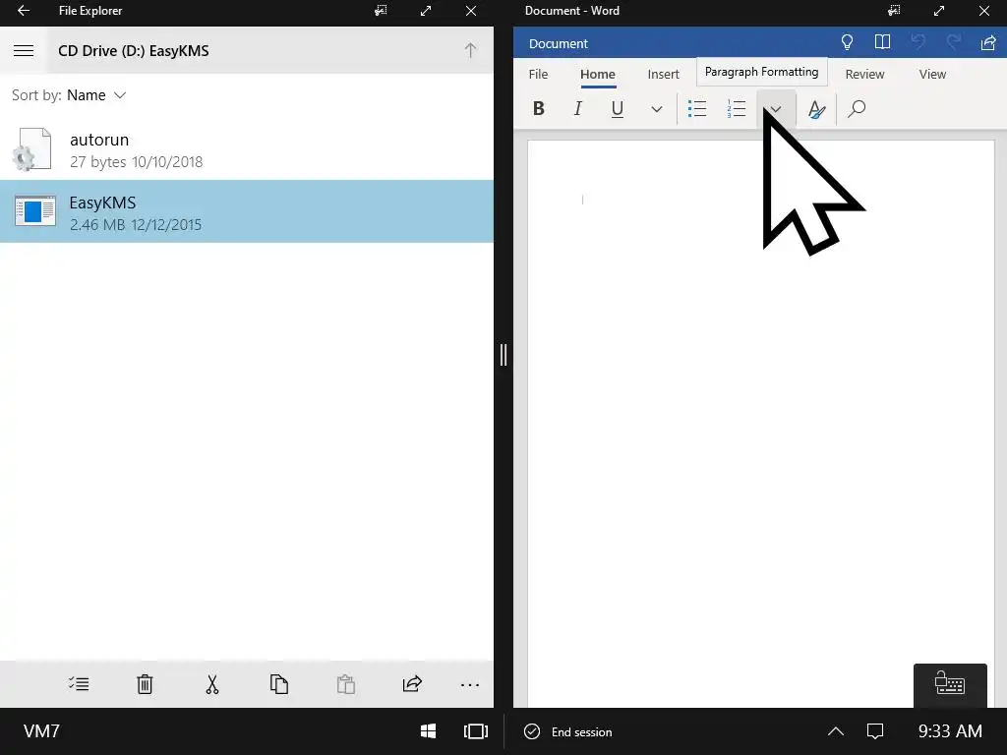Go back in File Explorer
This screenshot has width=1007, height=755.
(24, 11)
